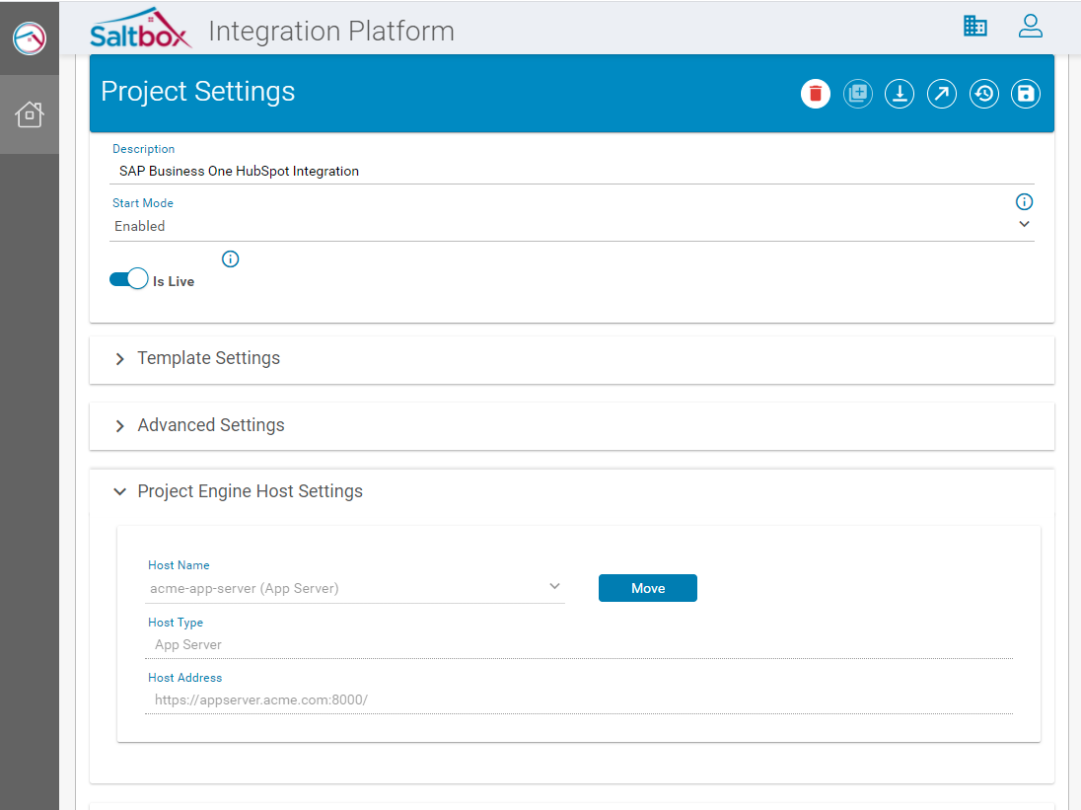Image resolution: width=1081 pixels, height=810 pixels.
Task: Click the export arrow icon
Action: 942,94
